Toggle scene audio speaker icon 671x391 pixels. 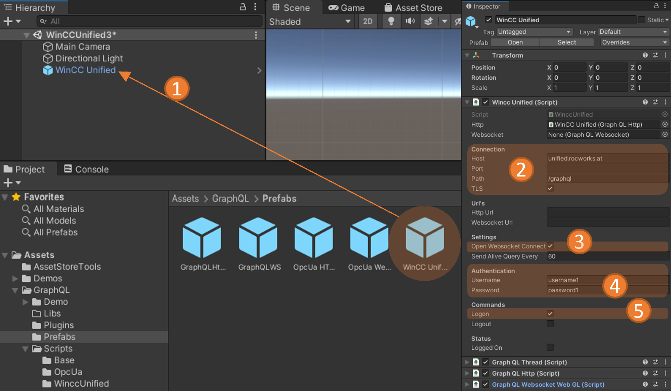tap(410, 21)
